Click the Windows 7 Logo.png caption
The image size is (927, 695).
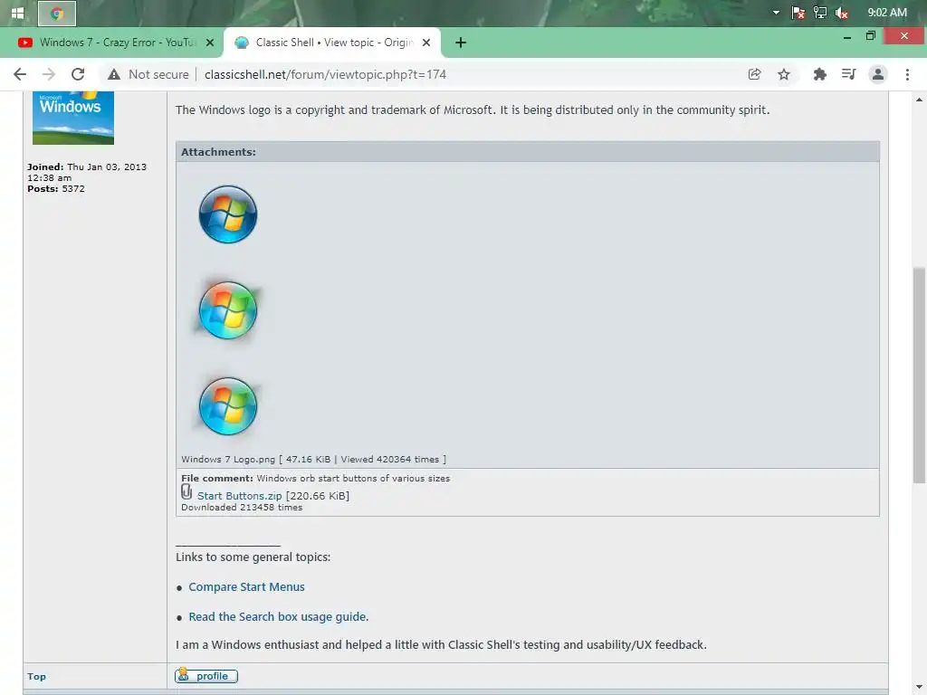[313, 459]
